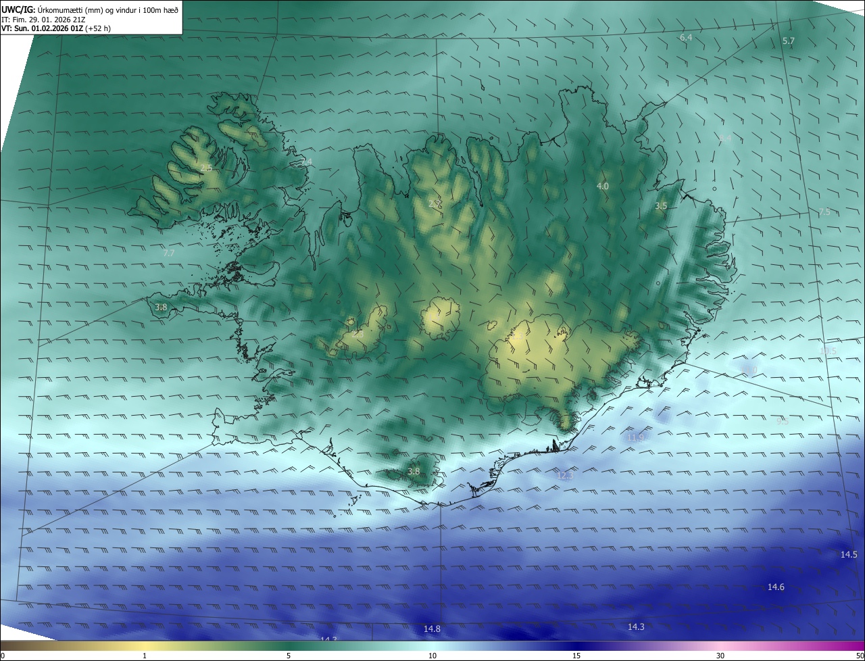Click the 10.5 value label on the map
The height and width of the screenshot is (661, 865).
pyautogui.click(x=829, y=351)
